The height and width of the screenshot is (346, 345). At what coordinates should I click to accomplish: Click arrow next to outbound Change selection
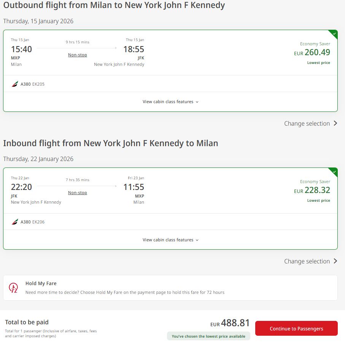[335, 123]
